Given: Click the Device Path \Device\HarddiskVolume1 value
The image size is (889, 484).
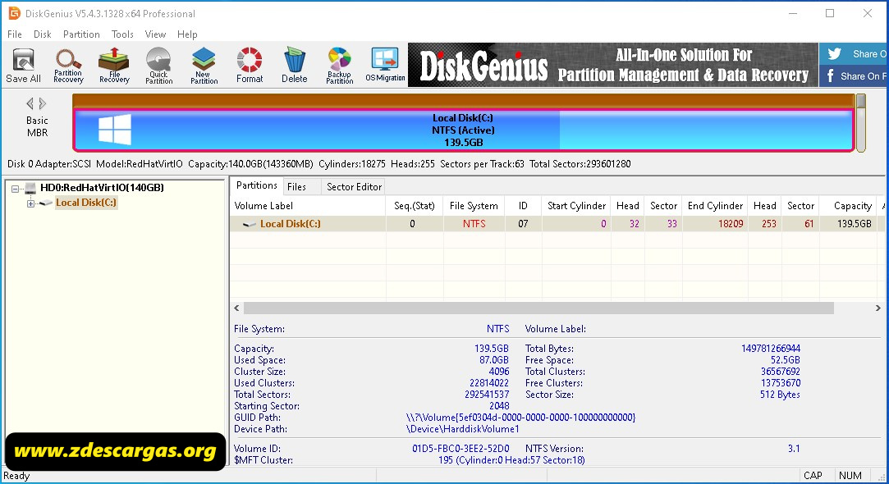Looking at the screenshot, I should (x=462, y=429).
